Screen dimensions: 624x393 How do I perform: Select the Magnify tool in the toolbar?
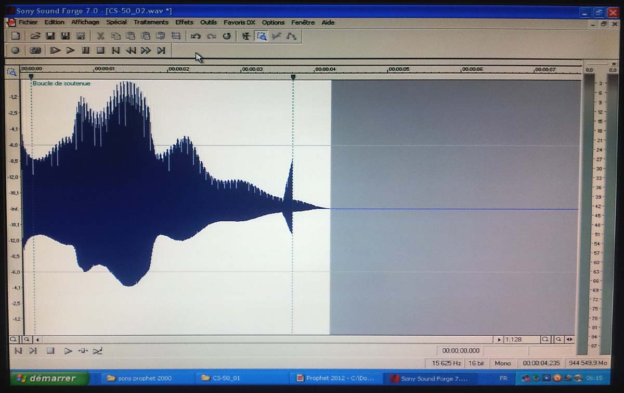pyautogui.click(x=262, y=36)
